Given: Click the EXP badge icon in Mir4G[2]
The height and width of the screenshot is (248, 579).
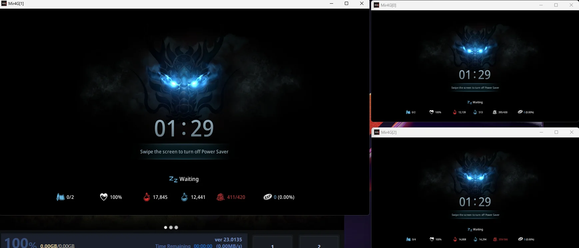Looking at the screenshot, I should 520,239.
